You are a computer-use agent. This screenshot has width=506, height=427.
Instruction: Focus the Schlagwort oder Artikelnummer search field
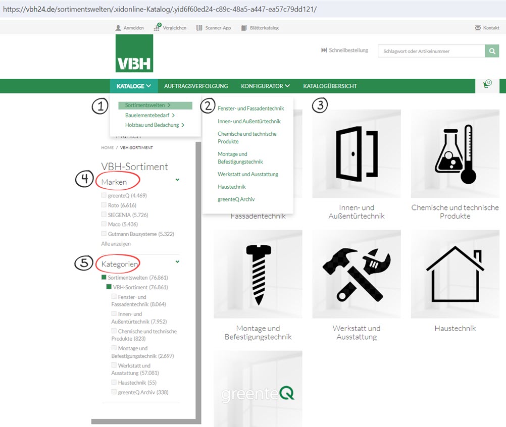[431, 51]
